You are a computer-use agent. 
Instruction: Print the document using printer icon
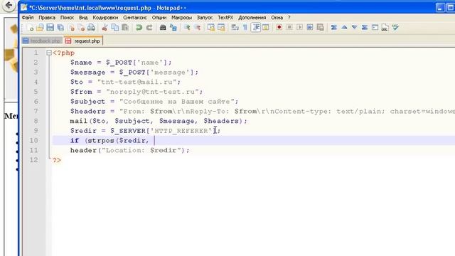pyautogui.click(x=91, y=28)
